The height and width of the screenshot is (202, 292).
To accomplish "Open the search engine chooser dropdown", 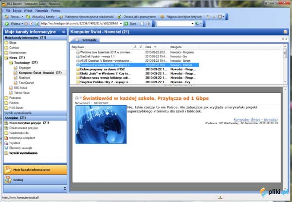I will (201, 23).
